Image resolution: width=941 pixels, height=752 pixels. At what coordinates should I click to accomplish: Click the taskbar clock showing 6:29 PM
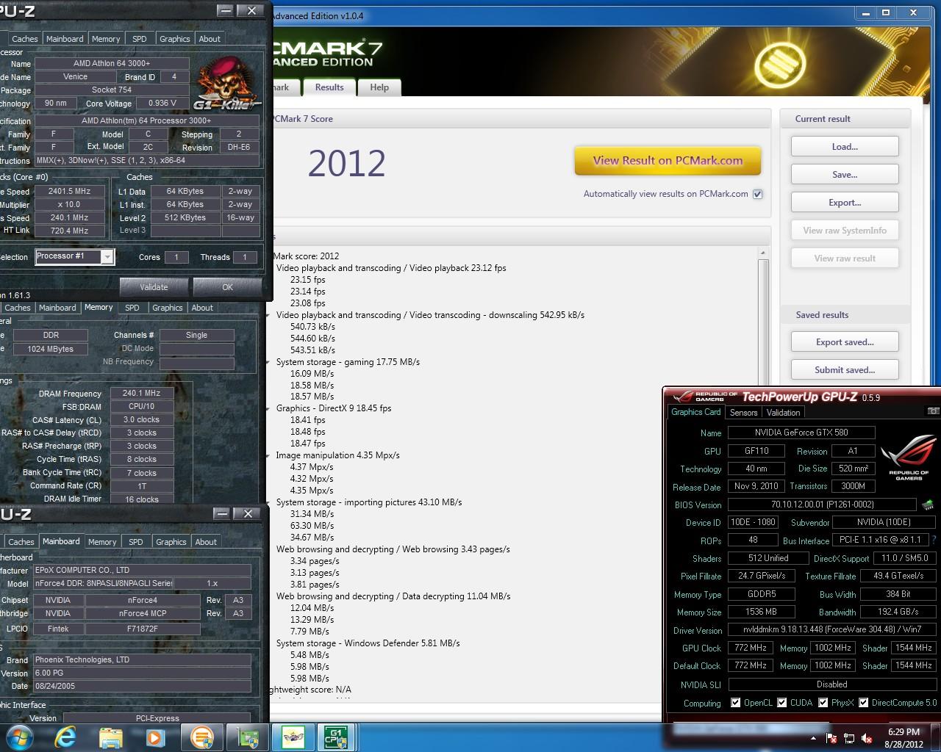[904, 737]
